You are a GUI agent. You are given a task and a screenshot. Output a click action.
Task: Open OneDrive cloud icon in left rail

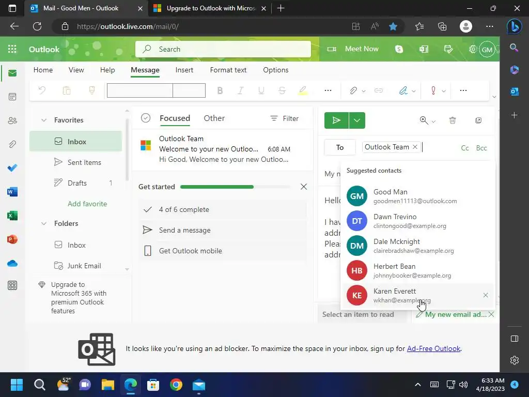(12, 263)
